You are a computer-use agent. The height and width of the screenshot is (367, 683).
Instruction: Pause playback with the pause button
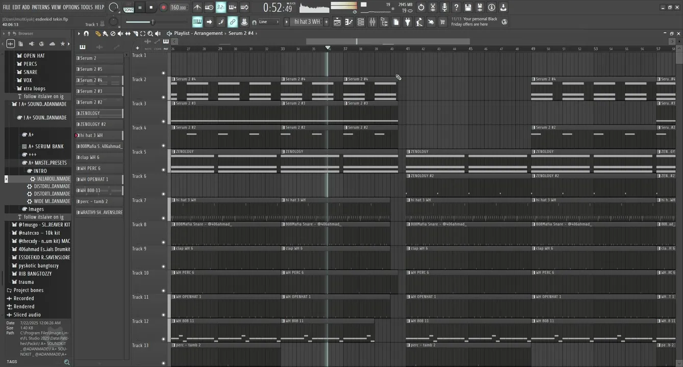(140, 7)
